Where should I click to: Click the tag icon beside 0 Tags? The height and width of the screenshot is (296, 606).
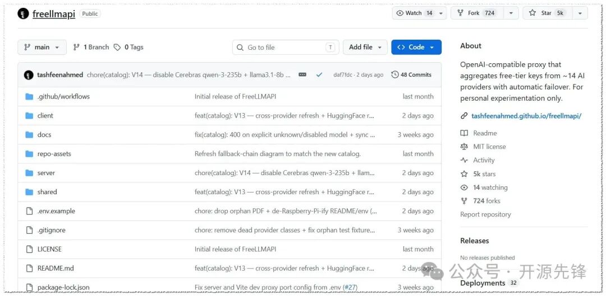[x=117, y=47]
